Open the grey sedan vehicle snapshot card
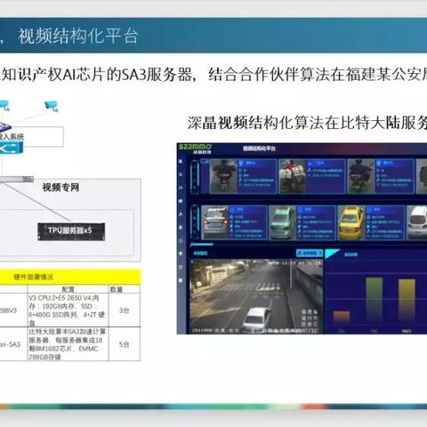 234,222
